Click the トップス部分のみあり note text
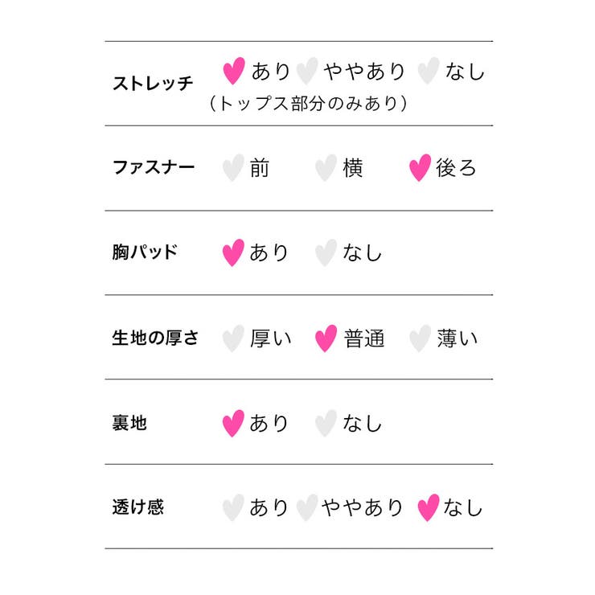The height and width of the screenshot is (595, 595). coord(309,104)
